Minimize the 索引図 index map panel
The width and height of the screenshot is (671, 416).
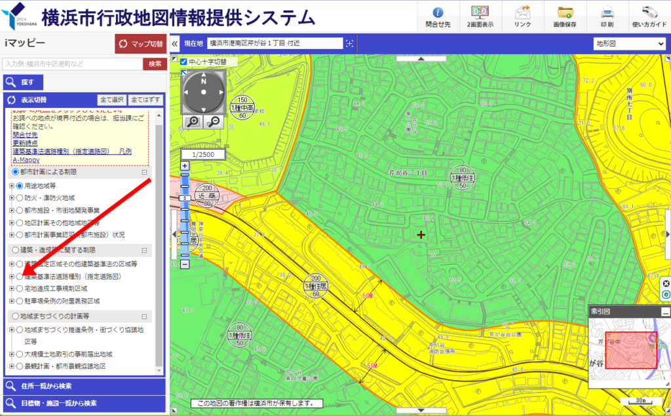pos(665,312)
